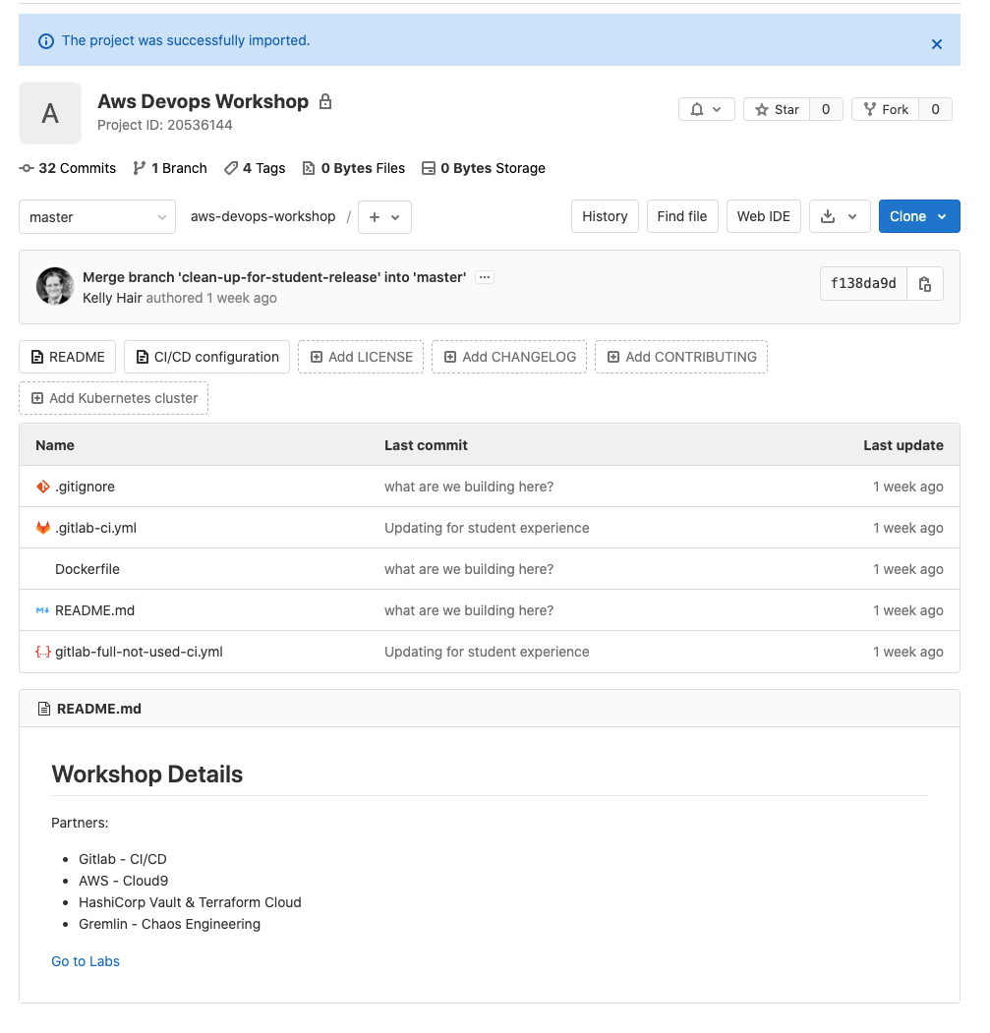Click the 'HashiCorp Vault & Terraform Cloud' bullet
990x1033 pixels.
click(x=190, y=902)
